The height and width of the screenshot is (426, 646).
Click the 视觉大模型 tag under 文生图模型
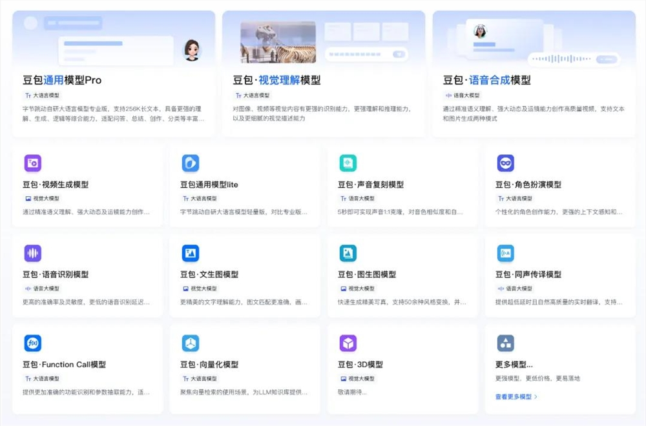(x=199, y=289)
